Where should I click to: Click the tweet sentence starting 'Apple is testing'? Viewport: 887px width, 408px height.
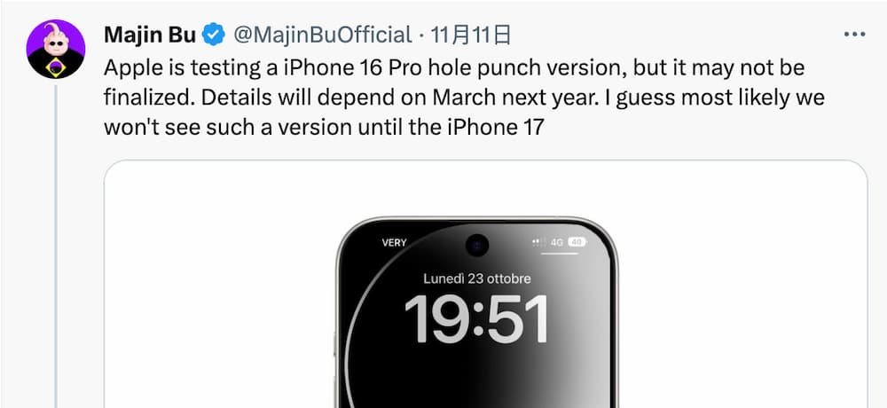(453, 82)
